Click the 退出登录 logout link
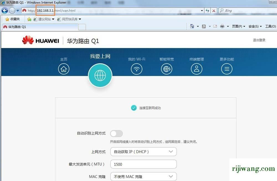277x181 pixels. click(x=259, y=40)
